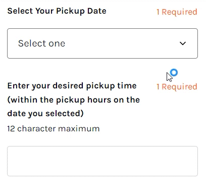Click '1 Required' beside pickup time
207x195 pixels.
coord(177,87)
